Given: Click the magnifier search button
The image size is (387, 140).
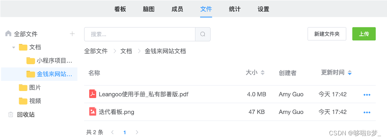Looking at the screenshot, I should (202, 34).
